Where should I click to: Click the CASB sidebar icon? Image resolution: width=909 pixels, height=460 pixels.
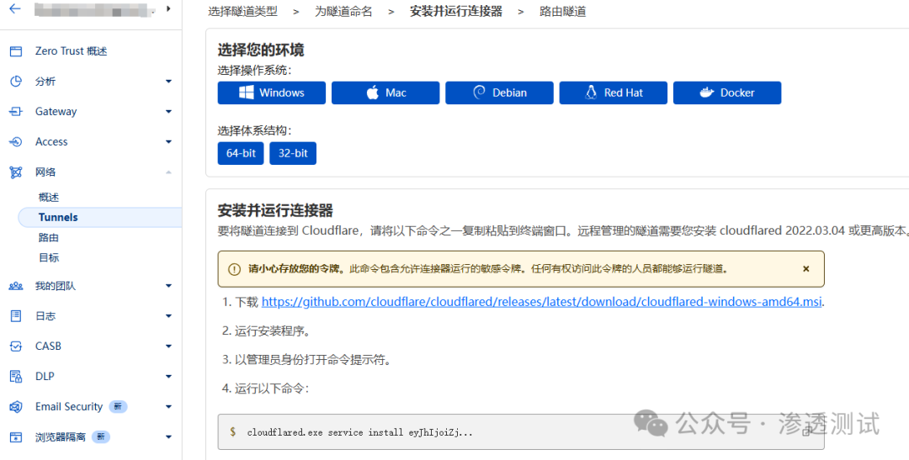[15, 346]
